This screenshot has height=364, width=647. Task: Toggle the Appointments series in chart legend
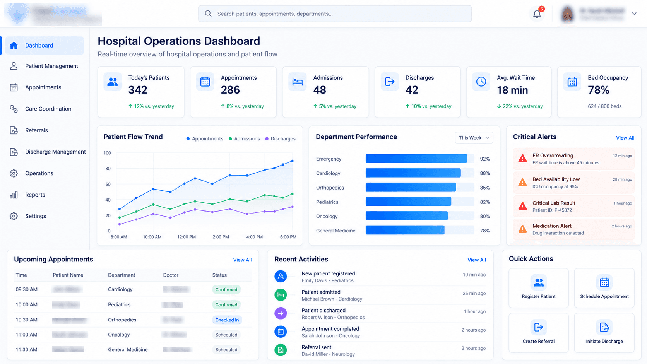coord(205,139)
